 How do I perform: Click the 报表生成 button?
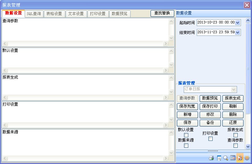tap(233, 98)
